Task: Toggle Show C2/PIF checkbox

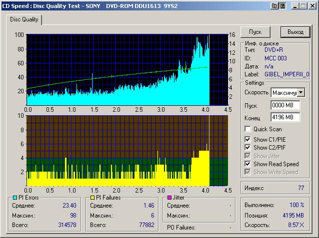Action: coord(247,148)
